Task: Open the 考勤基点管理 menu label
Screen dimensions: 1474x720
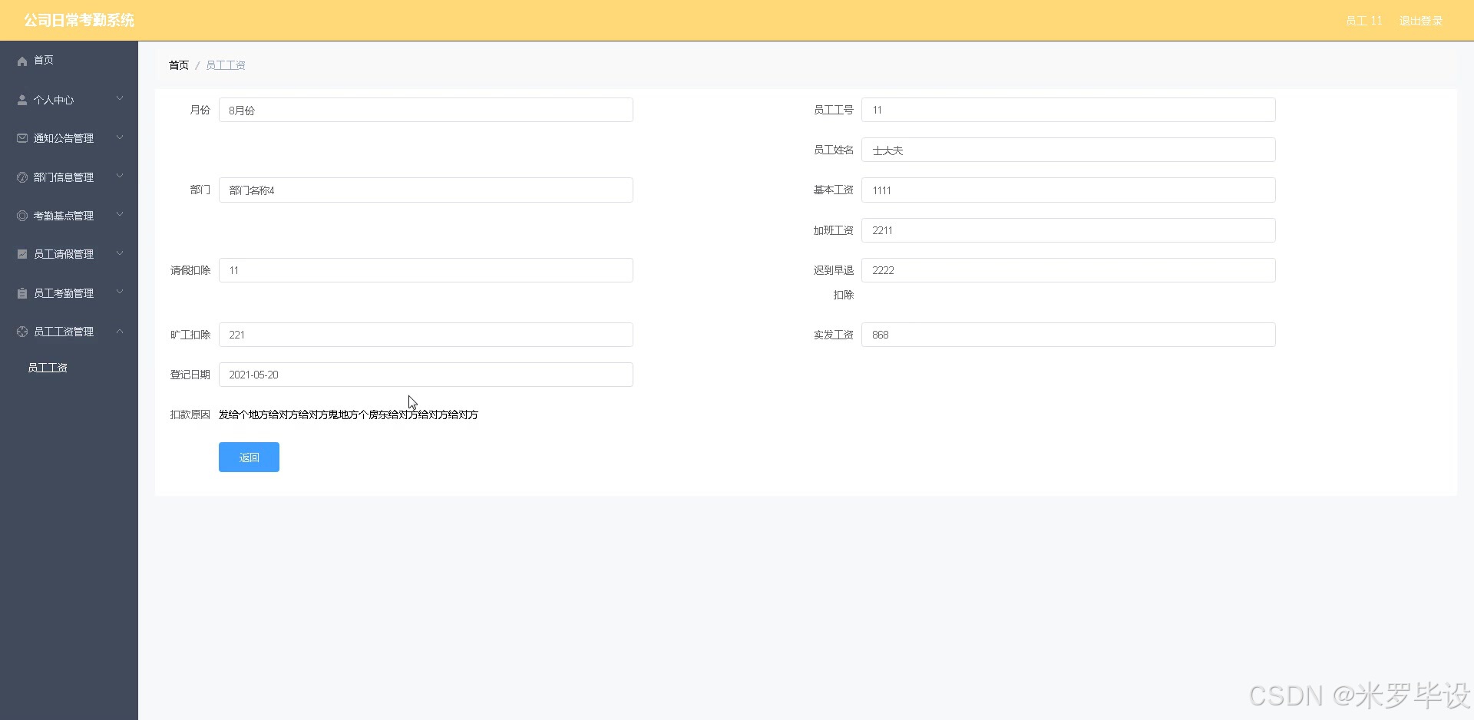Action: [64, 216]
